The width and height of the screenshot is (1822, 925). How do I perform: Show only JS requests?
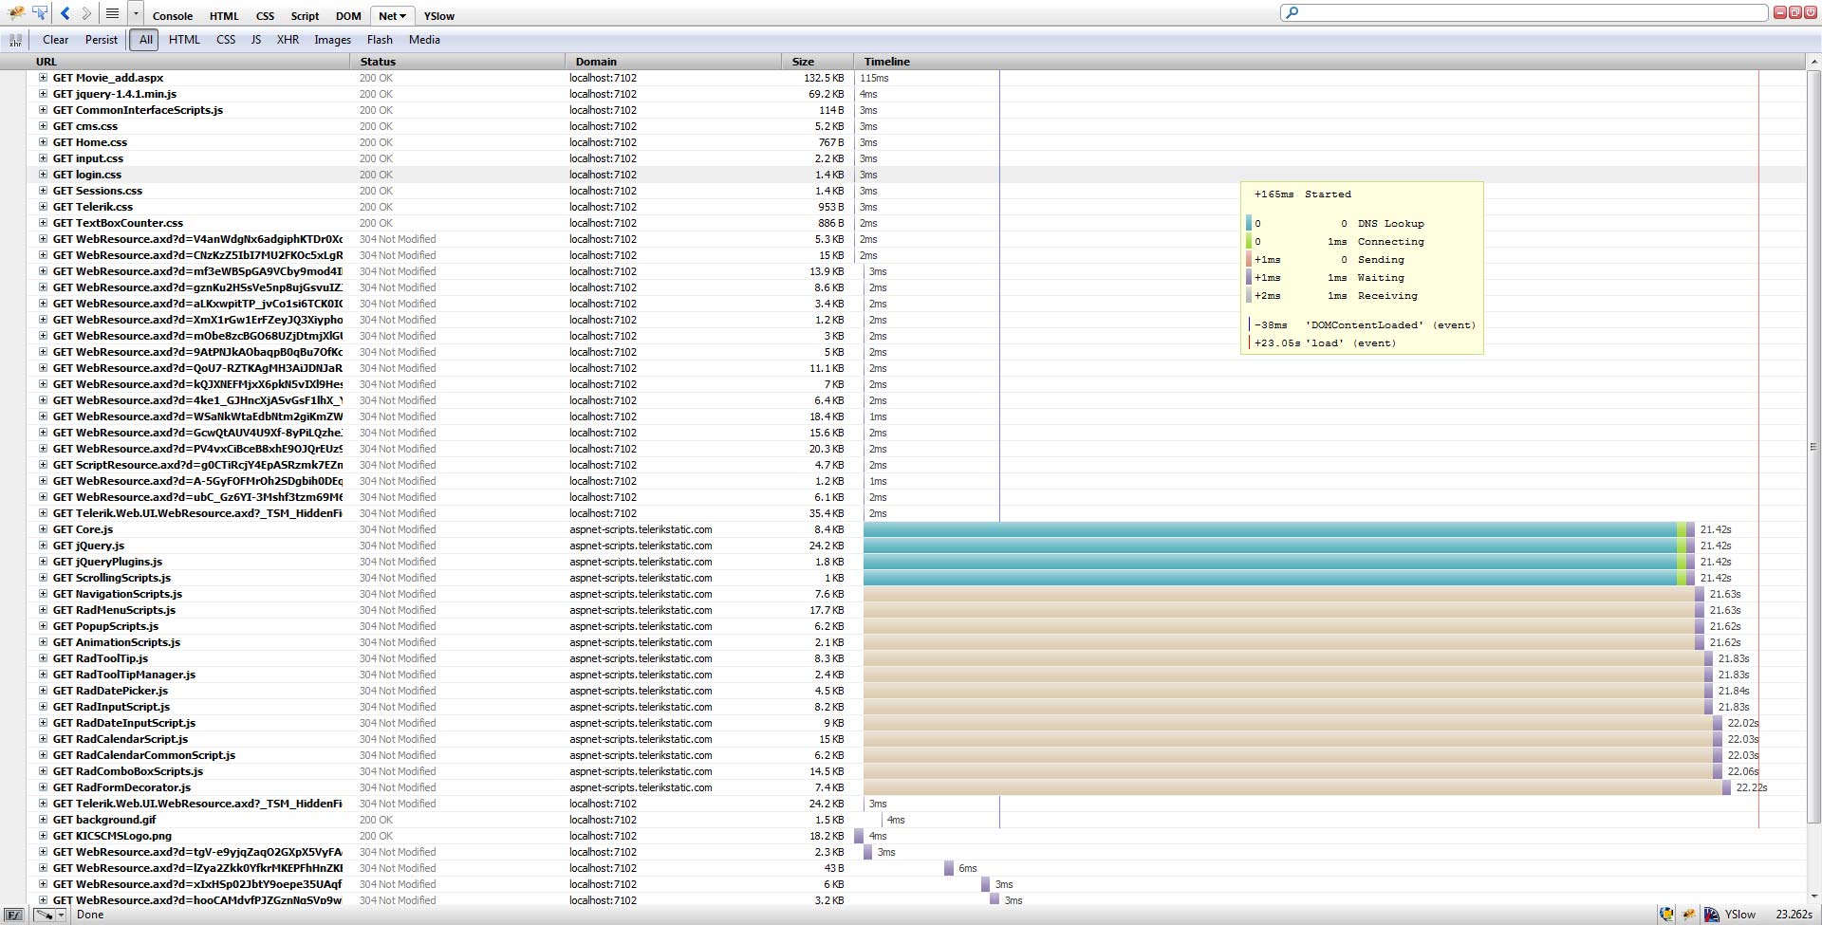256,40
